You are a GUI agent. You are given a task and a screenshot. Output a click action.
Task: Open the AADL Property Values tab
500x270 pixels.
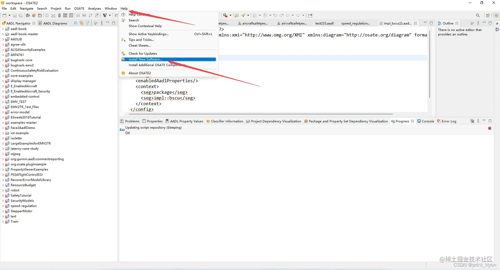coord(184,121)
